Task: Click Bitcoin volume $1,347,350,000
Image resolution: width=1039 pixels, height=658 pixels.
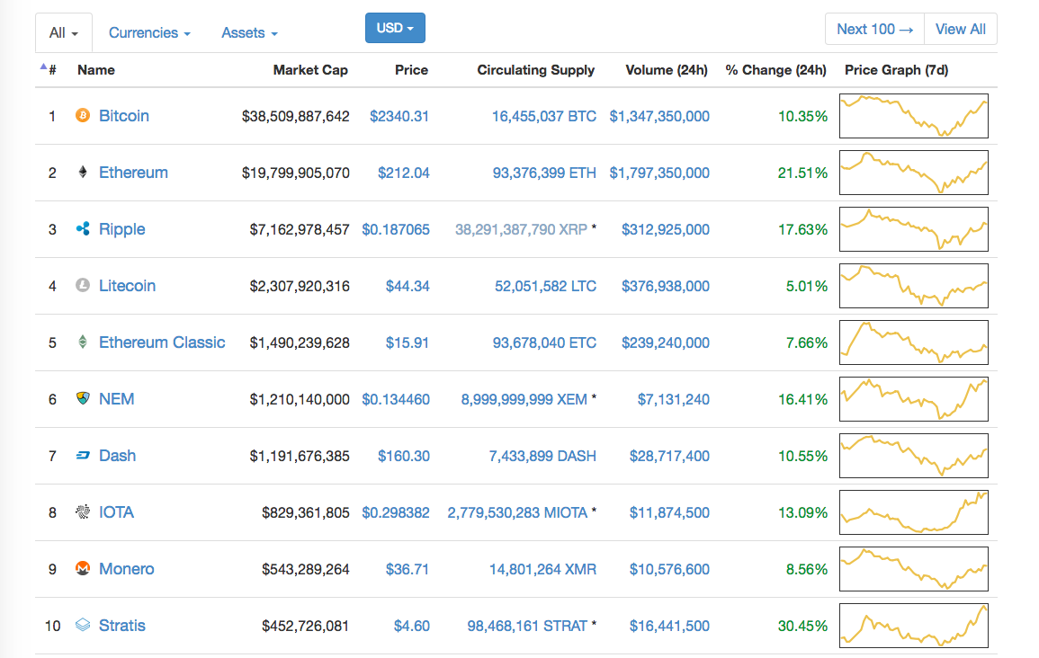Action: (659, 116)
